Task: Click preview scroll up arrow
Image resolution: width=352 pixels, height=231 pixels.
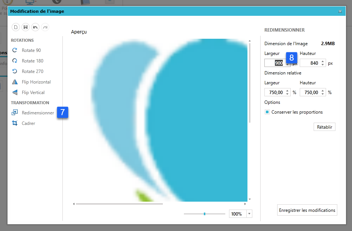Action: pyautogui.click(x=250, y=41)
